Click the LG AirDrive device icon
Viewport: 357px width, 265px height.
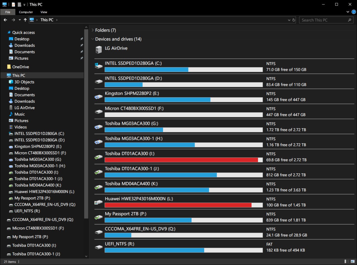click(99, 50)
